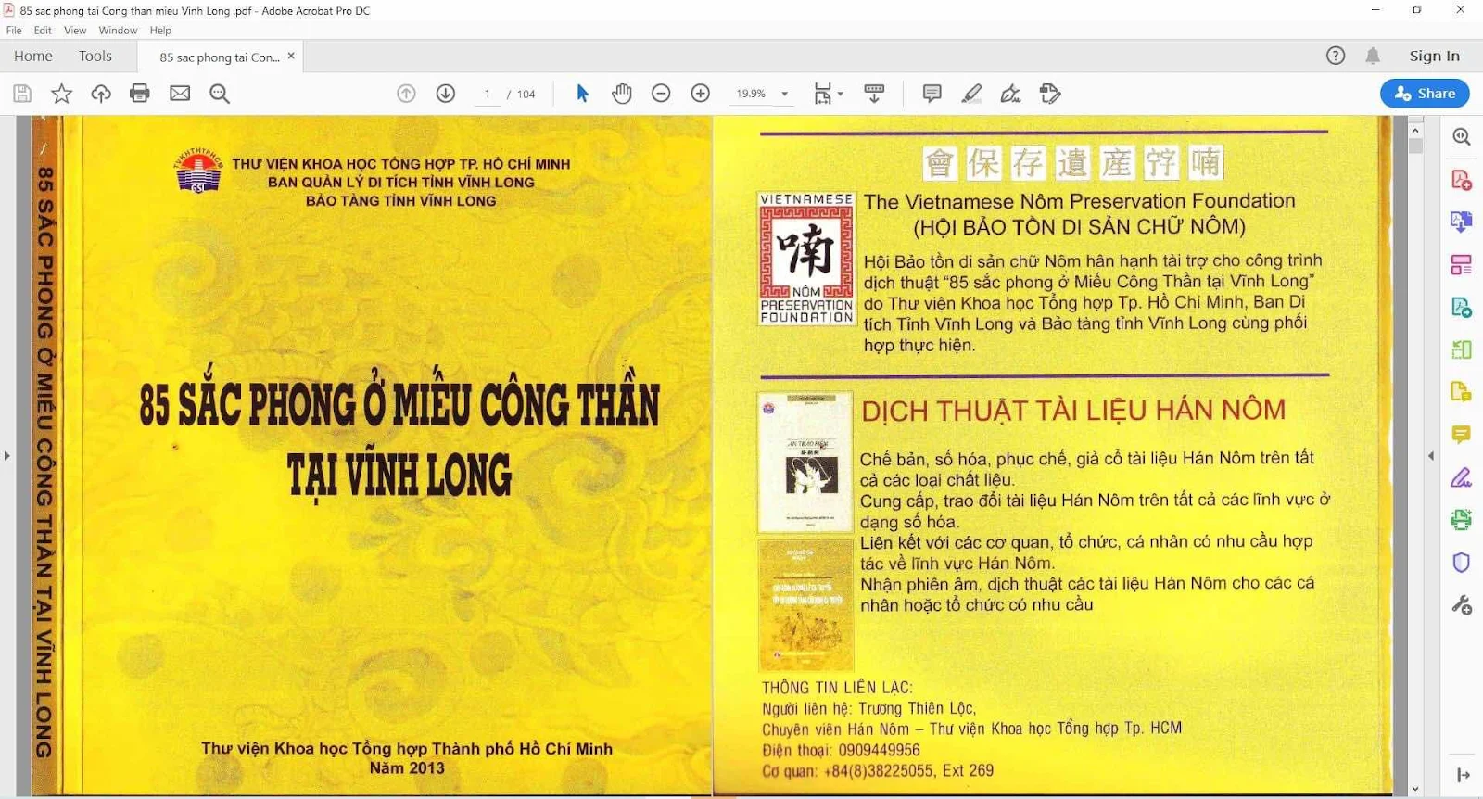Open the Help menu
This screenshot has width=1483, height=799.
[160, 31]
